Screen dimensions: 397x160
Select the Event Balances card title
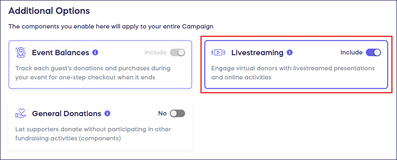coord(61,53)
